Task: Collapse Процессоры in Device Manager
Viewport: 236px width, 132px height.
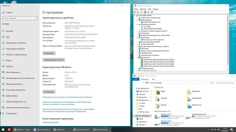Action: (x=137, y=57)
